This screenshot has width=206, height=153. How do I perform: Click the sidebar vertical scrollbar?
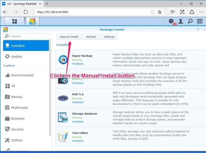pyautogui.click(x=50, y=87)
